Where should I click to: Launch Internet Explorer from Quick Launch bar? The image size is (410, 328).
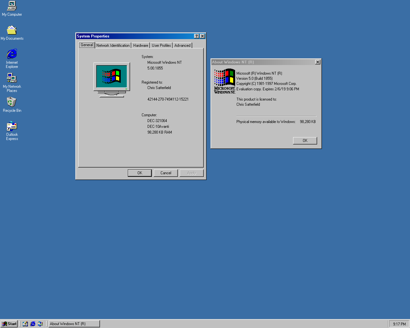click(x=33, y=324)
